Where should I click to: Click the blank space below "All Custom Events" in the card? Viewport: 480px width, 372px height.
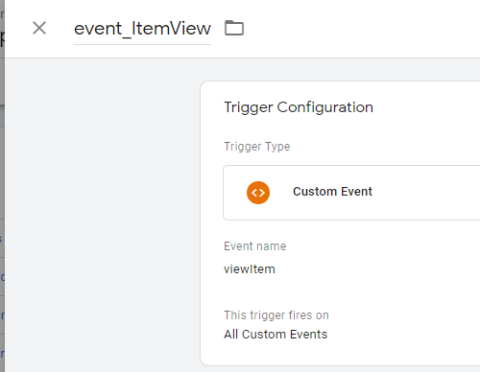click(x=339, y=353)
